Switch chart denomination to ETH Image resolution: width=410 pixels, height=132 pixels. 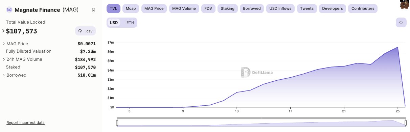130,23
